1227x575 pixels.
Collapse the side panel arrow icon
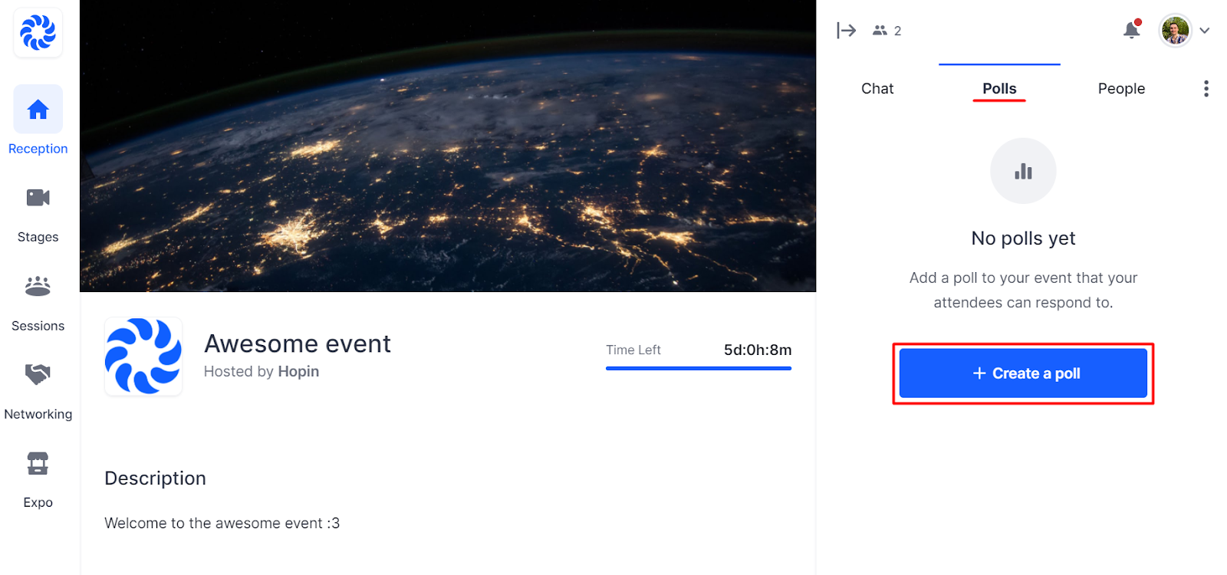(x=846, y=31)
